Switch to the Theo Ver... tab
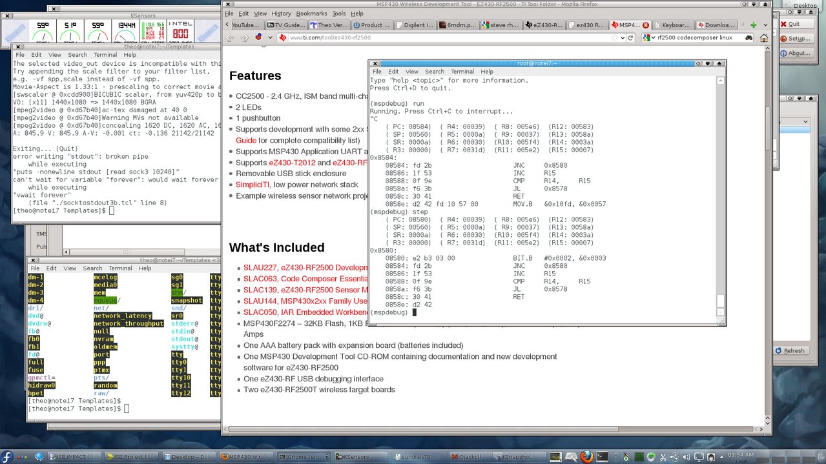Screen dimensions: 826x464 330,25
